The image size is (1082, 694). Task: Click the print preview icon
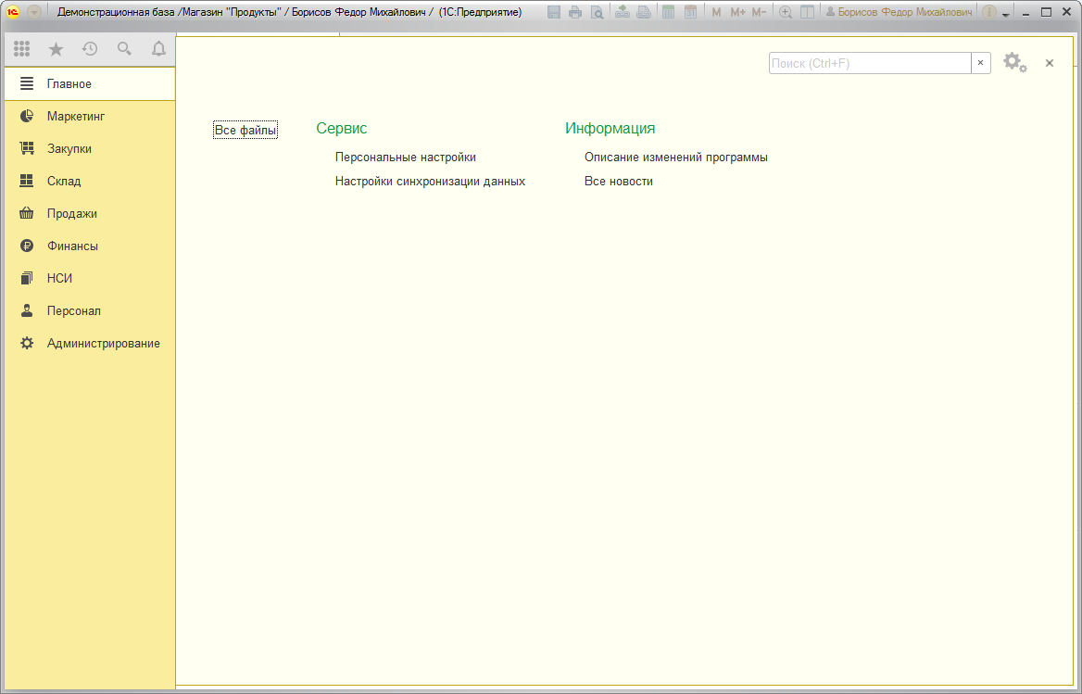click(597, 12)
